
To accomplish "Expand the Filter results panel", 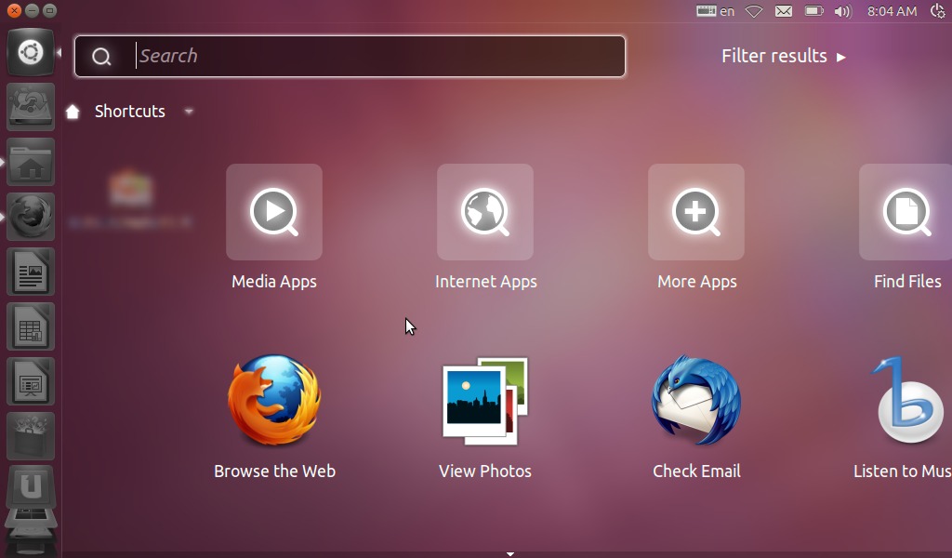I will (x=783, y=56).
